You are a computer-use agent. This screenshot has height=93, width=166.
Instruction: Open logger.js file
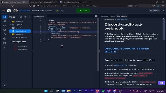point(20,34)
